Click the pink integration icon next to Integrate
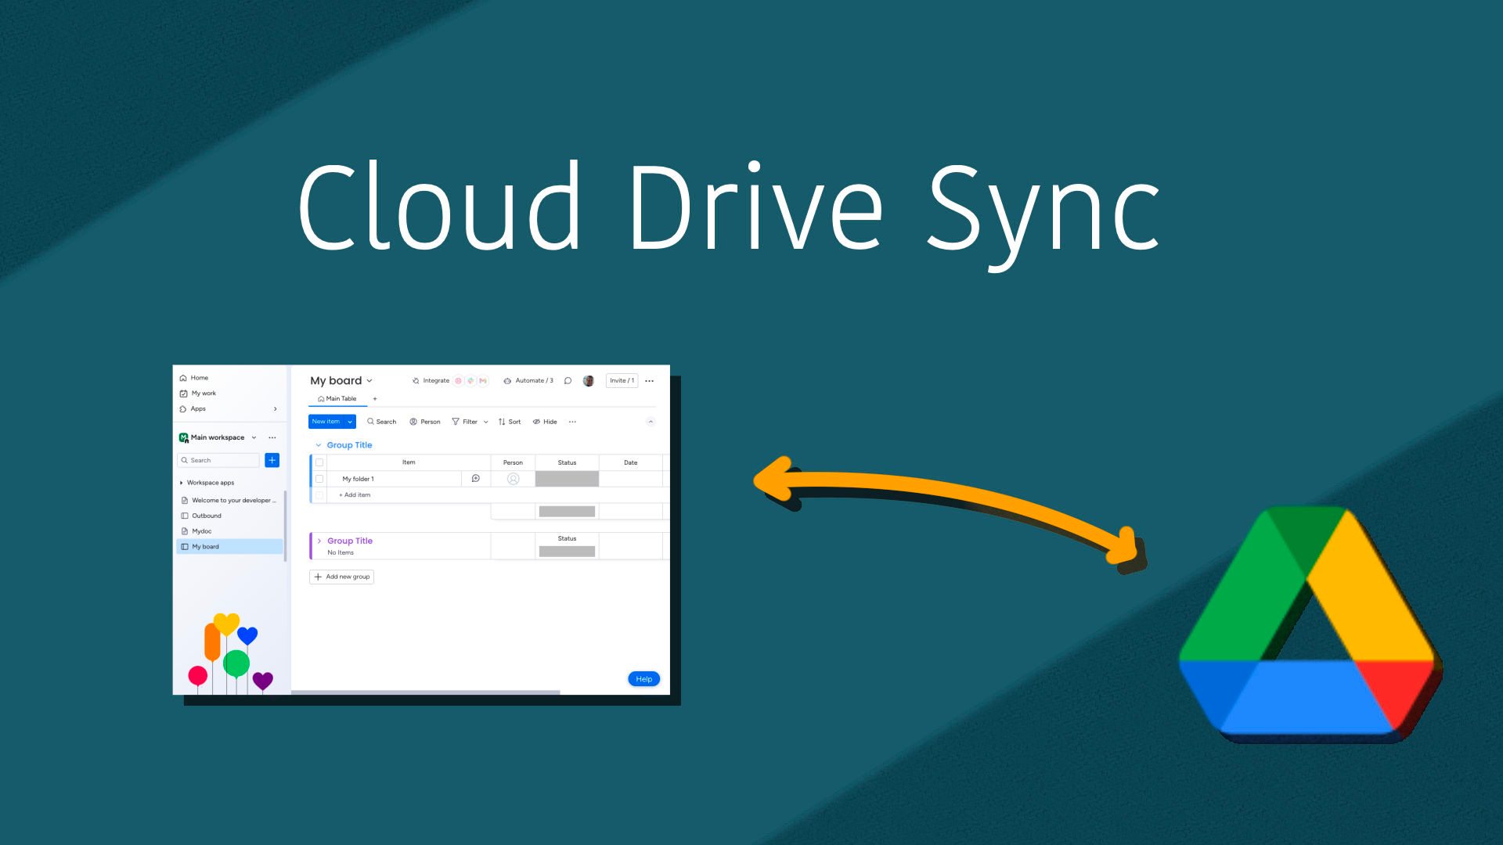The image size is (1503, 845). coord(459,381)
